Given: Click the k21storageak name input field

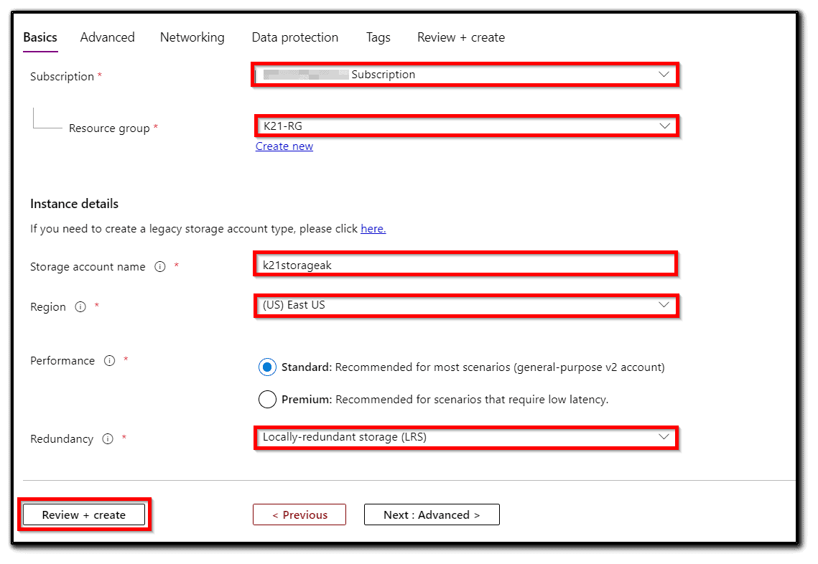Looking at the screenshot, I should tap(465, 263).
